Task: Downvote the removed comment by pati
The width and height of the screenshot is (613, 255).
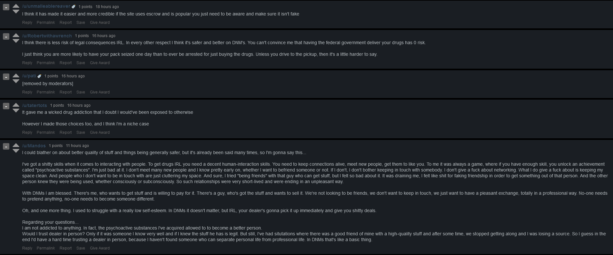Action: 16,81
